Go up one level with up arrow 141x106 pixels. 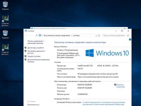coord(37,35)
